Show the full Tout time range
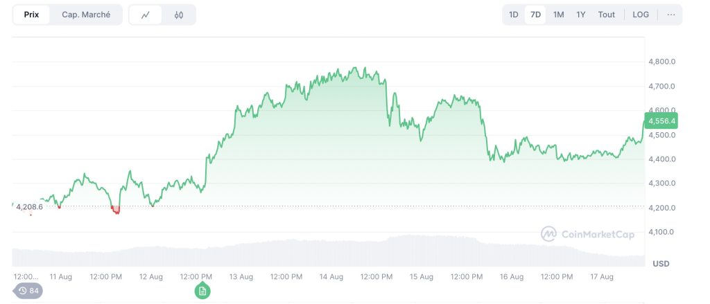The image size is (710, 304). tap(607, 15)
